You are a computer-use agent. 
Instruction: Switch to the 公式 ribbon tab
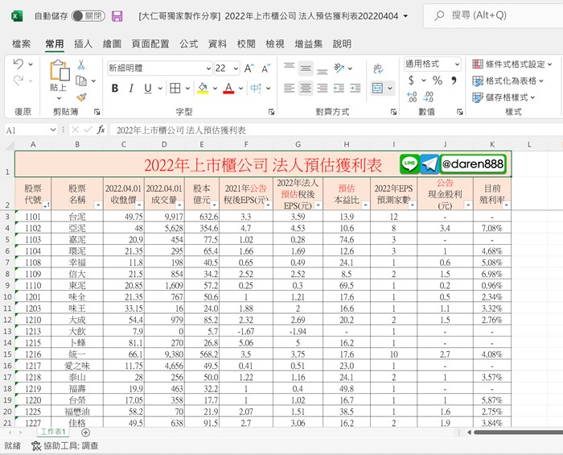click(188, 43)
